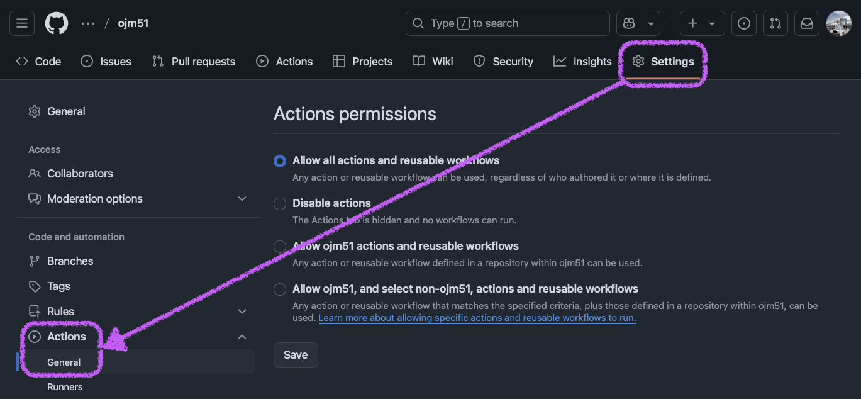Image resolution: width=861 pixels, height=399 pixels.
Task: Switch to the Projects tab
Action: click(363, 61)
